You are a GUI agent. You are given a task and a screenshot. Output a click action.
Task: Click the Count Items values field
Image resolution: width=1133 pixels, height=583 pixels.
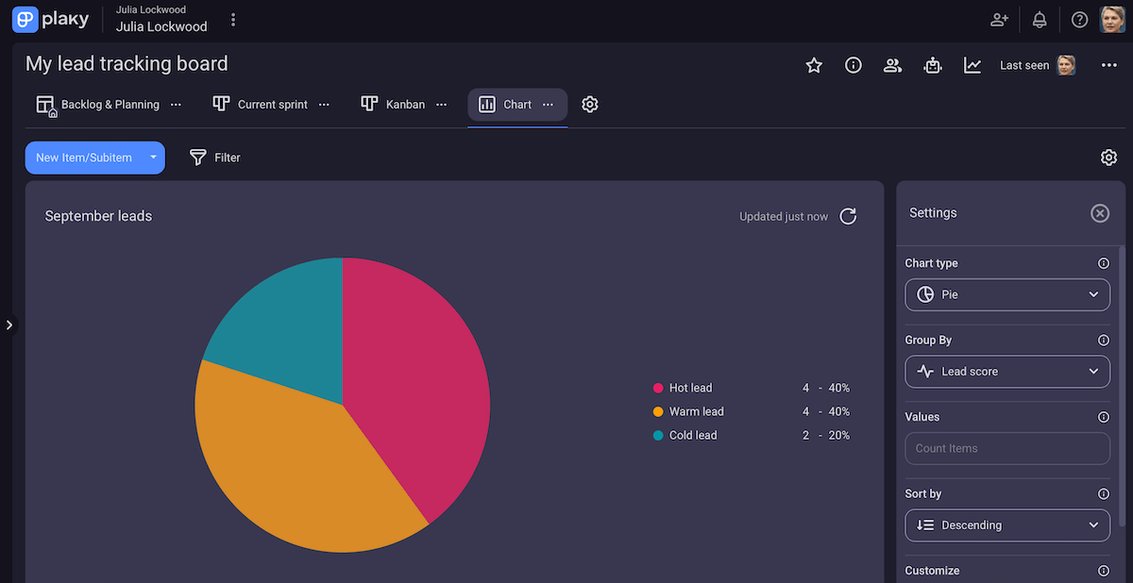[1007, 448]
